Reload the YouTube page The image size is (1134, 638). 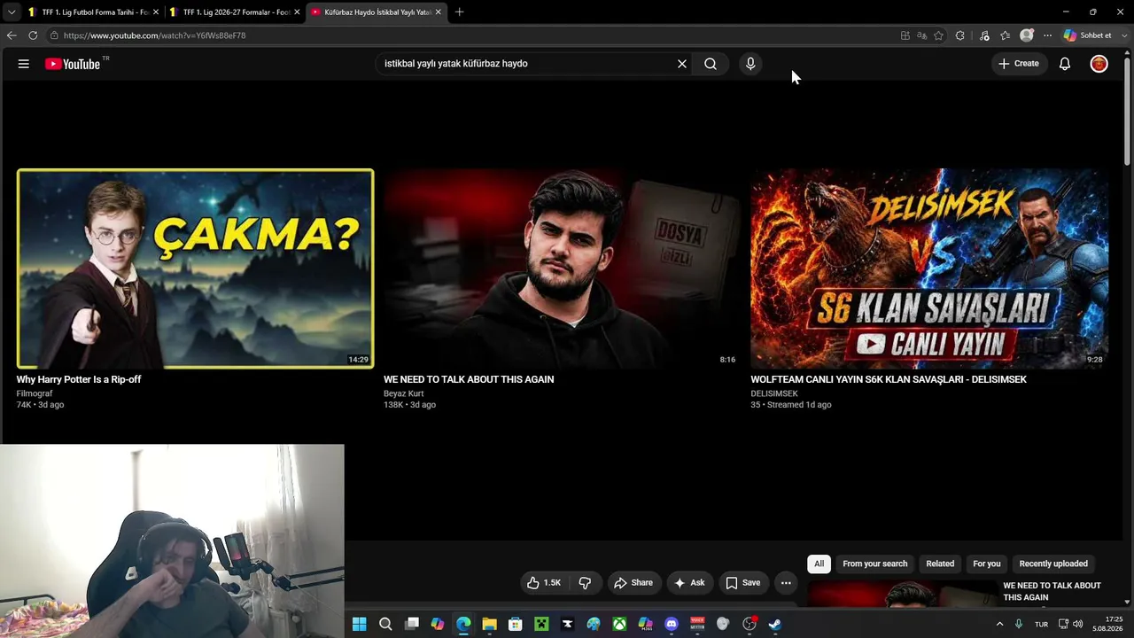tap(33, 35)
